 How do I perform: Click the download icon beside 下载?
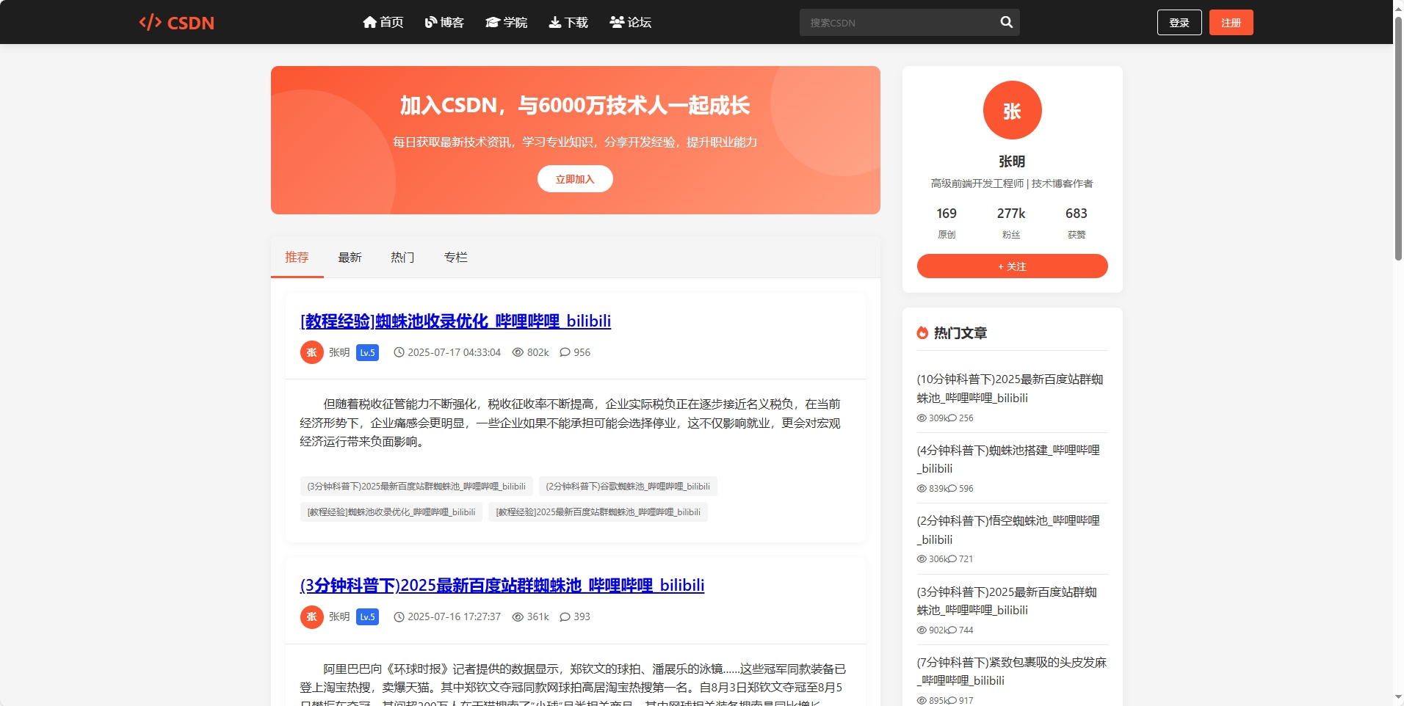555,22
